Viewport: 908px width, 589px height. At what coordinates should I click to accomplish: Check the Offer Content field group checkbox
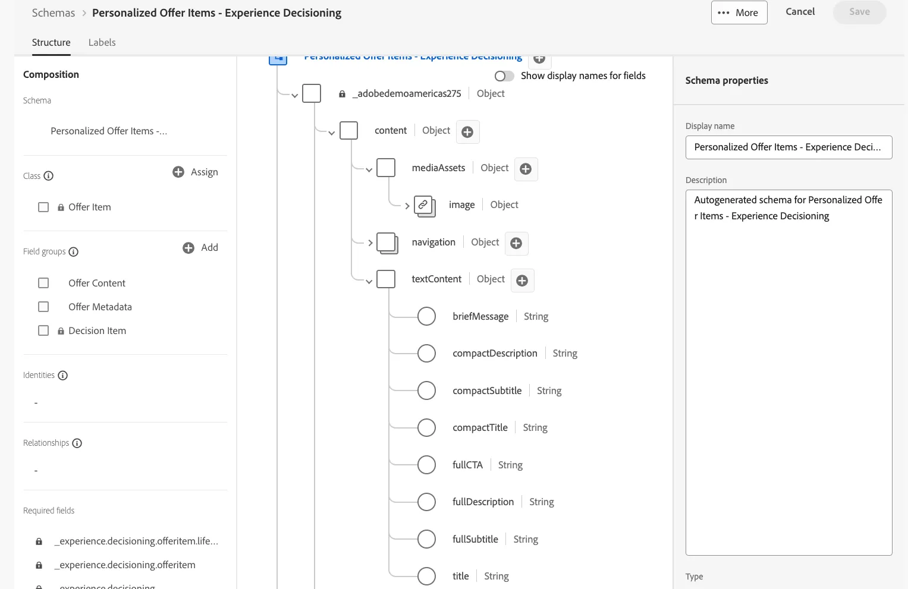43,283
